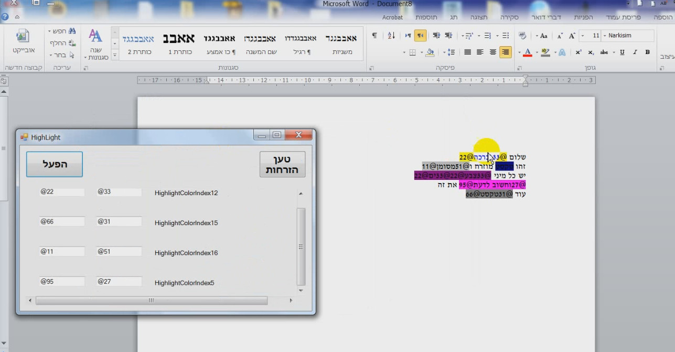Screen dimensions: 675x352
Task: Grow the font size
Action: [572, 36]
